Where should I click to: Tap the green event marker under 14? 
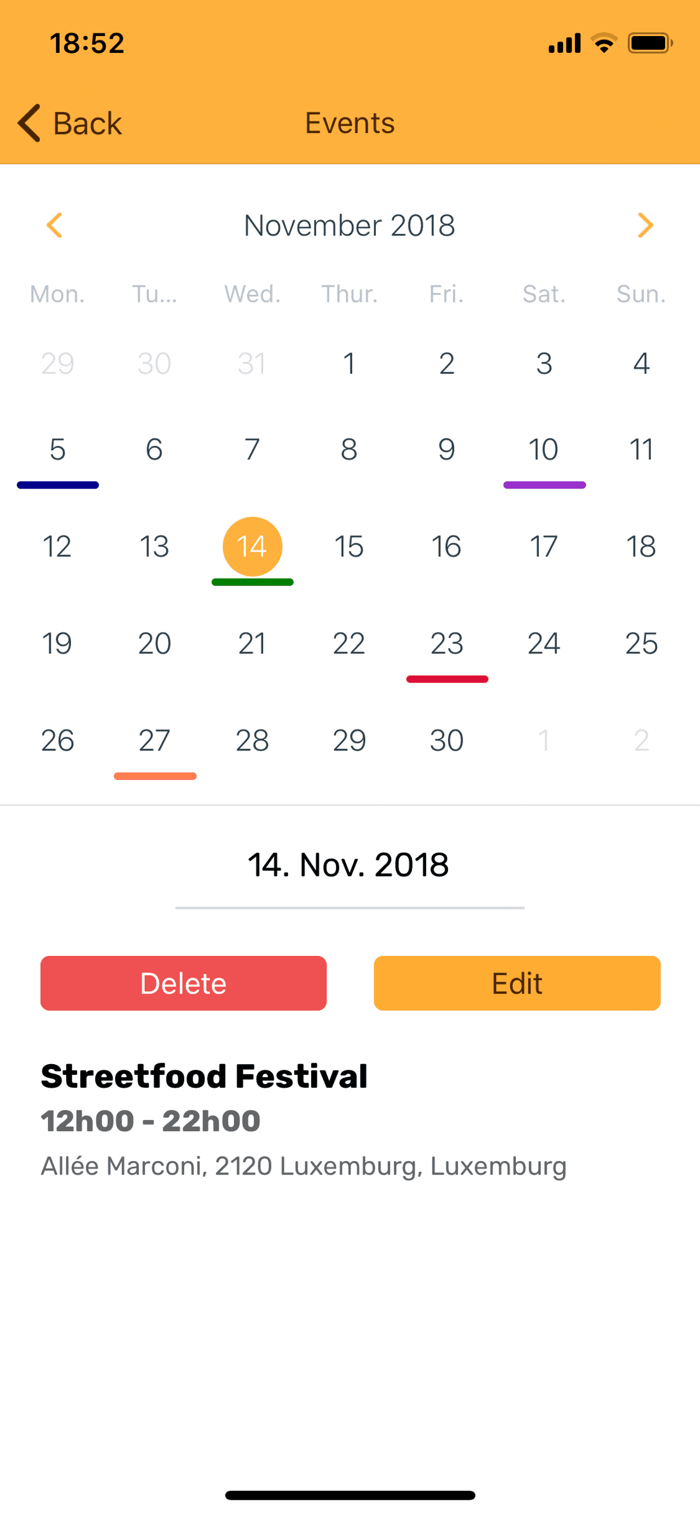point(252,582)
